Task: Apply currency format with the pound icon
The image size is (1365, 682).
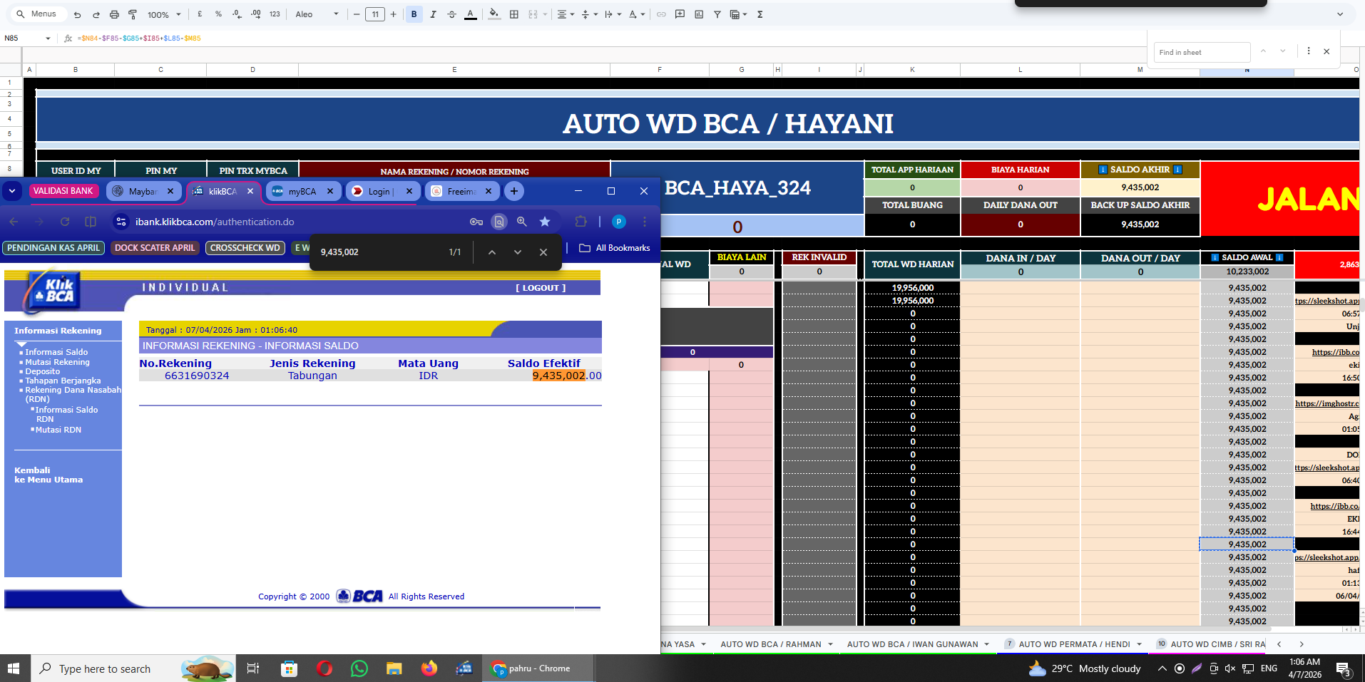Action: tap(200, 14)
